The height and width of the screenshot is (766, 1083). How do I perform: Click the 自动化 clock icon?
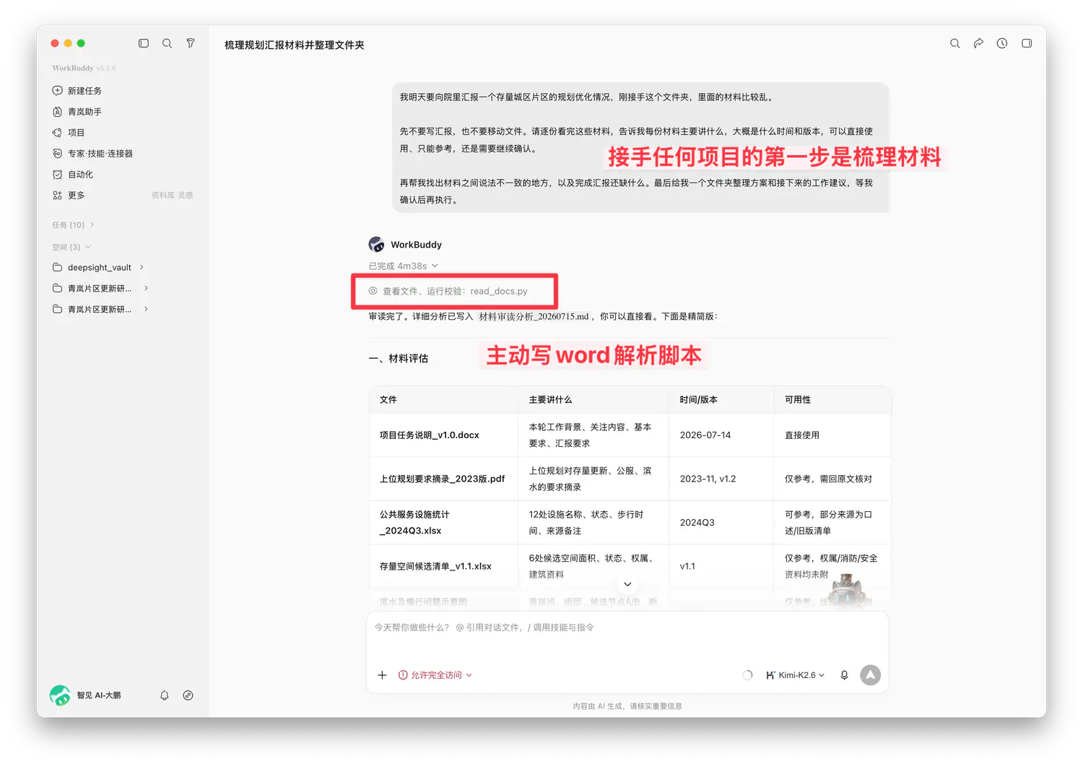click(x=58, y=175)
